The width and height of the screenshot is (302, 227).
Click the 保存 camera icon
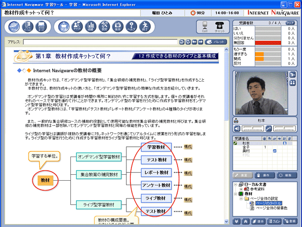click(118, 27)
